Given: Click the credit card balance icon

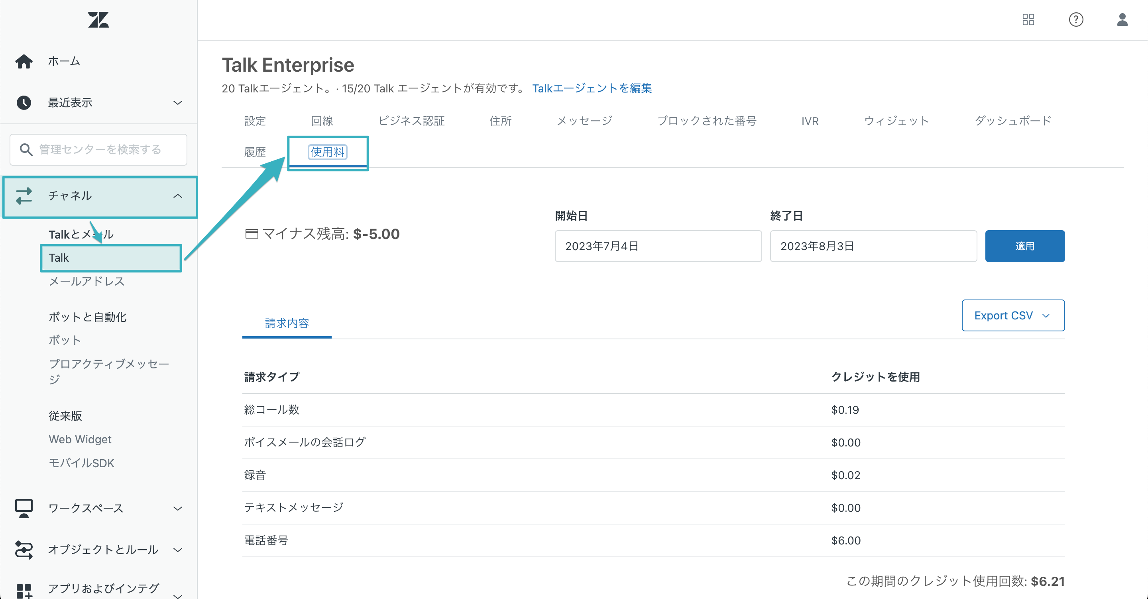Looking at the screenshot, I should pos(252,234).
